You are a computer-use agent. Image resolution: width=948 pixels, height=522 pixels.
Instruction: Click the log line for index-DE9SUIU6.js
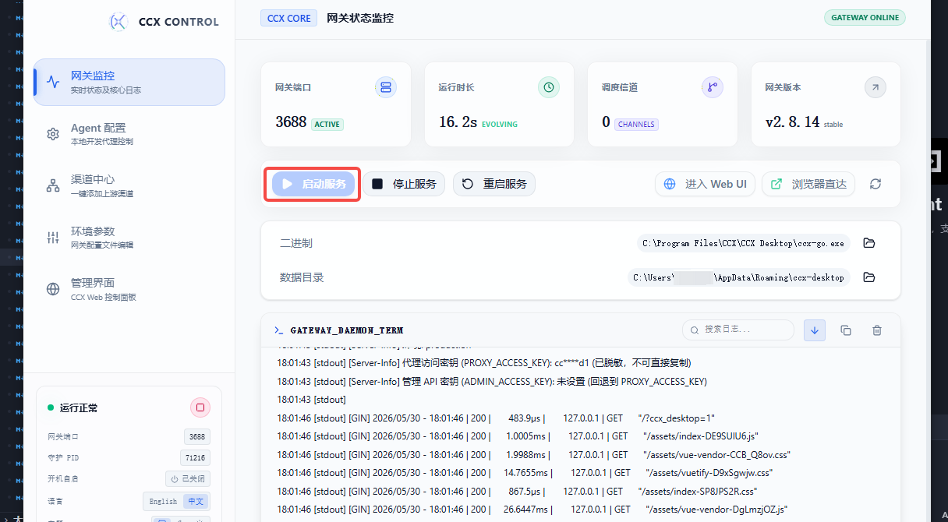(518, 436)
